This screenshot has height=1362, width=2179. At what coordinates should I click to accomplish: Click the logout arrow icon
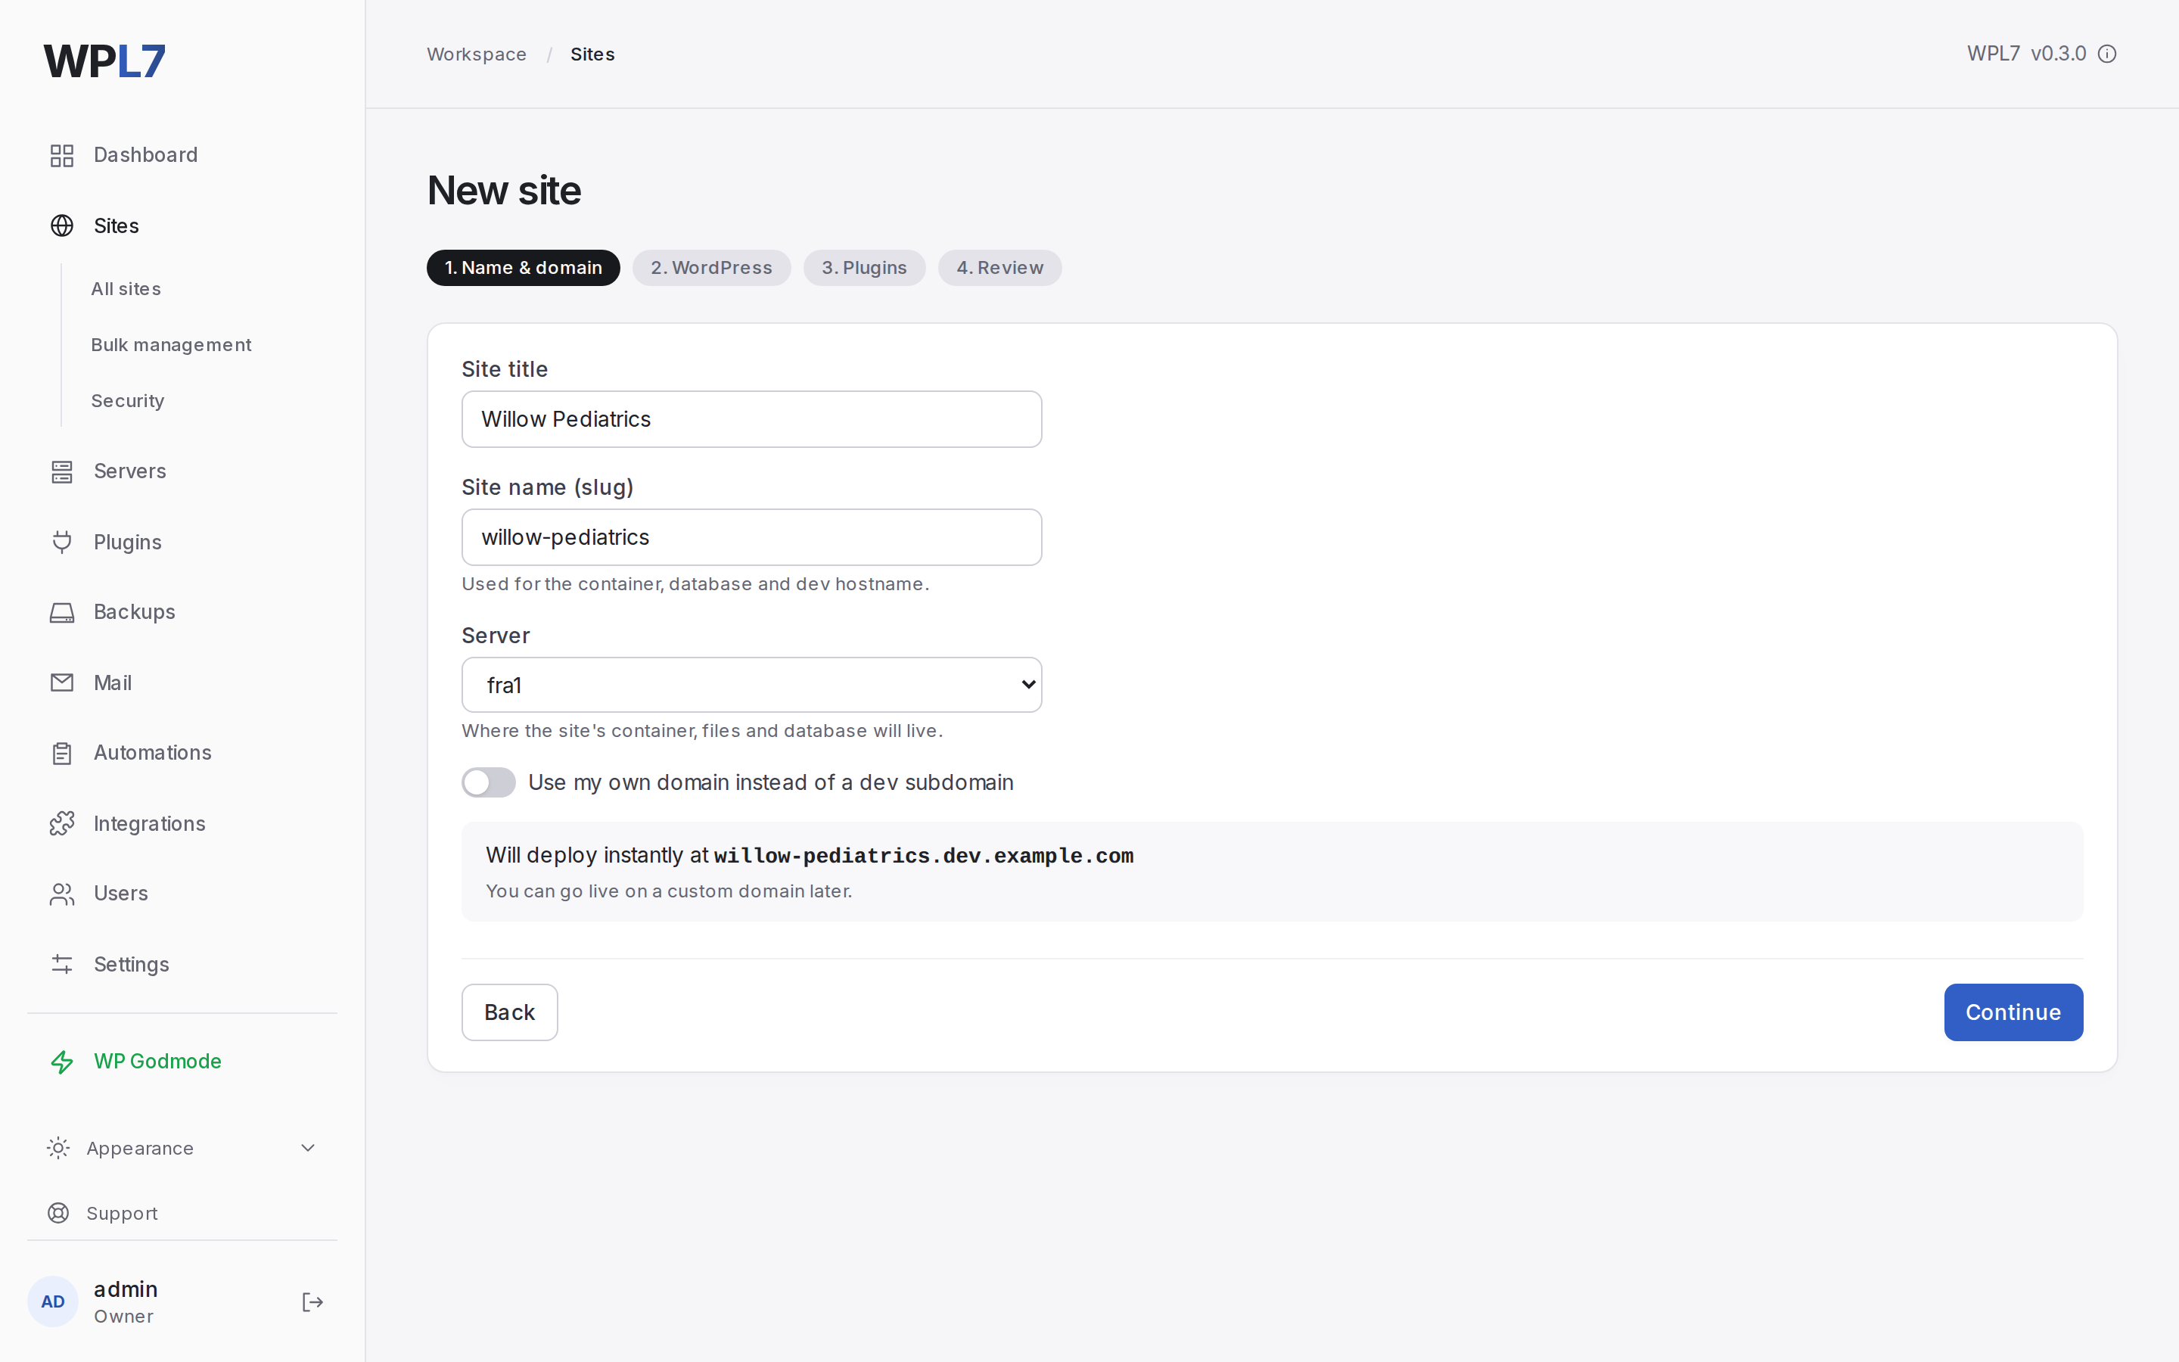pyautogui.click(x=312, y=1301)
